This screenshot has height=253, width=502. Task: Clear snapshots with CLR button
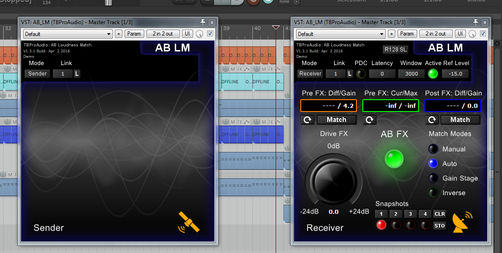coord(439,214)
